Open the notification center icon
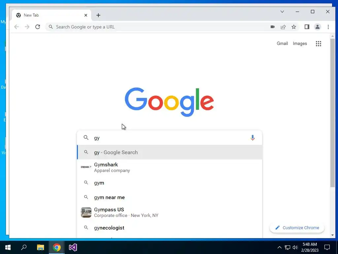338x254 pixels. (327, 247)
